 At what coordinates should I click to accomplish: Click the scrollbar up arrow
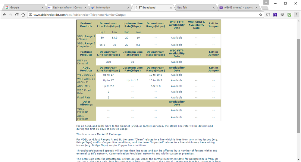click(x=299, y=21)
